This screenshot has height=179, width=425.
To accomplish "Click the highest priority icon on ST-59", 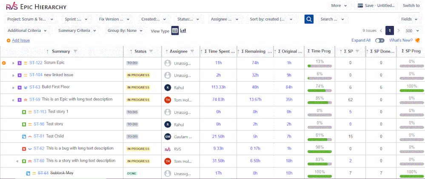I will (26, 99).
